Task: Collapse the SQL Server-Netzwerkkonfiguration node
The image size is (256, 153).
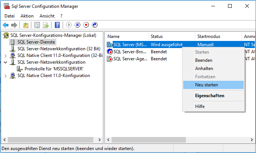Action: click(5, 62)
